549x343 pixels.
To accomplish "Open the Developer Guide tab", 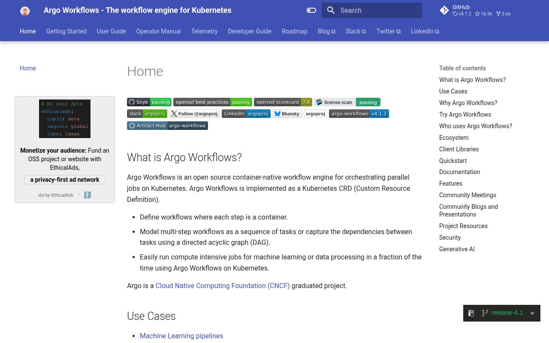I will (250, 31).
